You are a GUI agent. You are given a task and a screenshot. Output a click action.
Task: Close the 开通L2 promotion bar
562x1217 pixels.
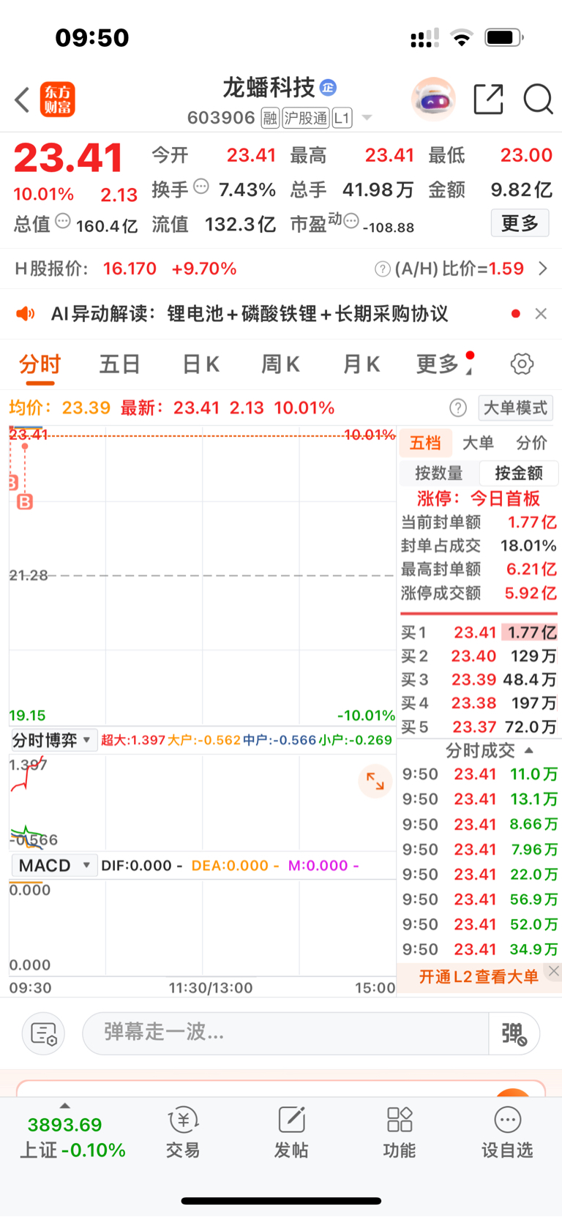[x=554, y=971]
